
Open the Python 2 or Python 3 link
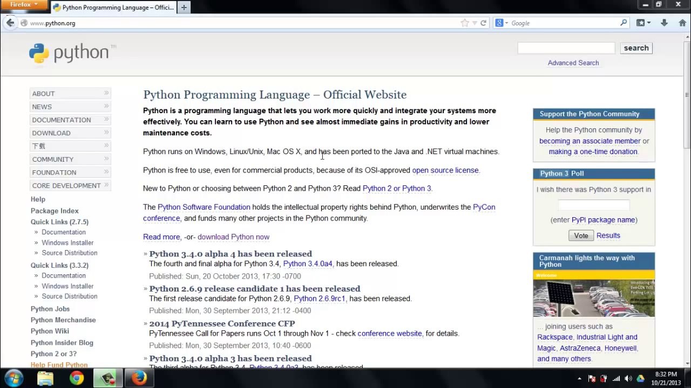pos(397,188)
